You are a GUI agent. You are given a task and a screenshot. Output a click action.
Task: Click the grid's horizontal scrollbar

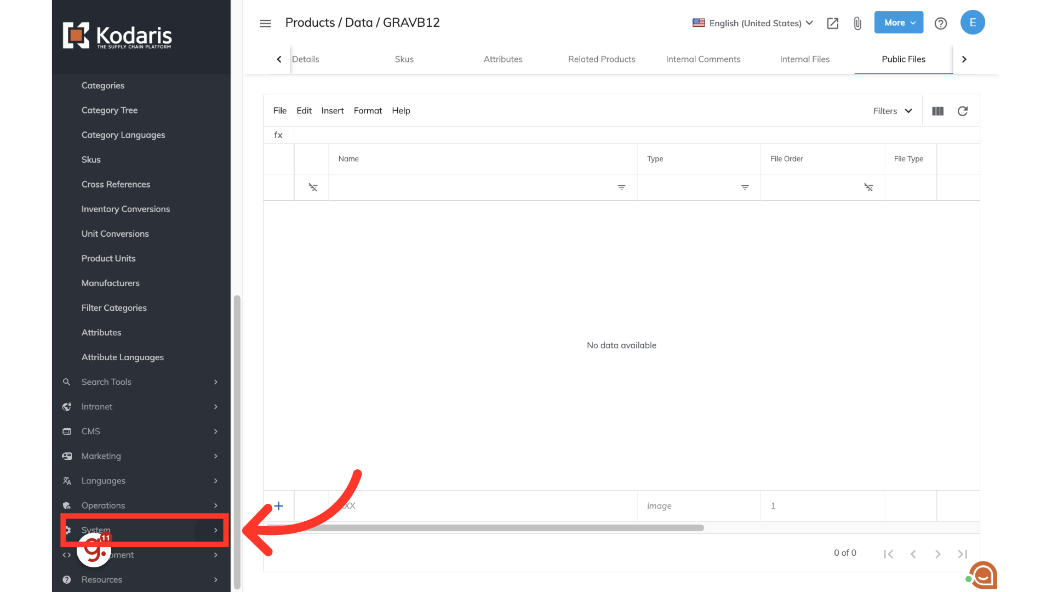[x=484, y=528]
